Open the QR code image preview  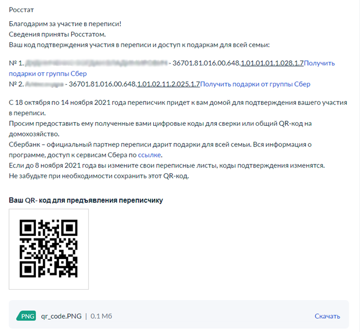49,249
